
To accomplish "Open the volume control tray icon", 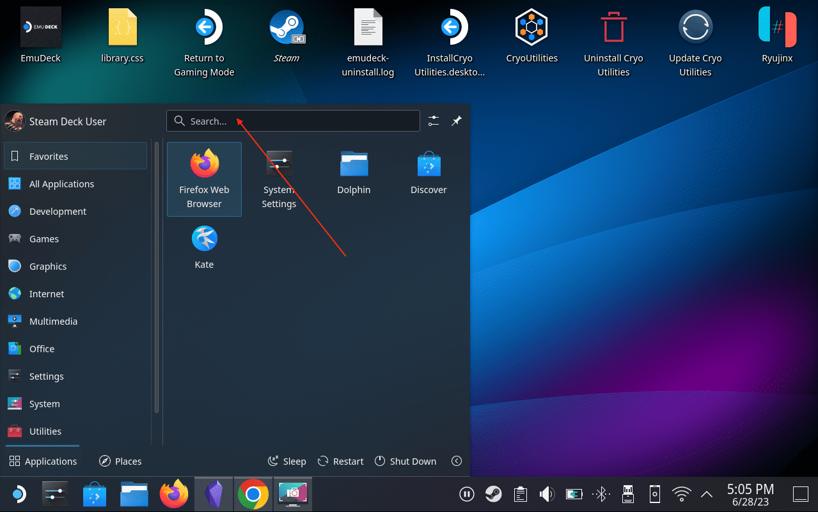I will 547,493.
